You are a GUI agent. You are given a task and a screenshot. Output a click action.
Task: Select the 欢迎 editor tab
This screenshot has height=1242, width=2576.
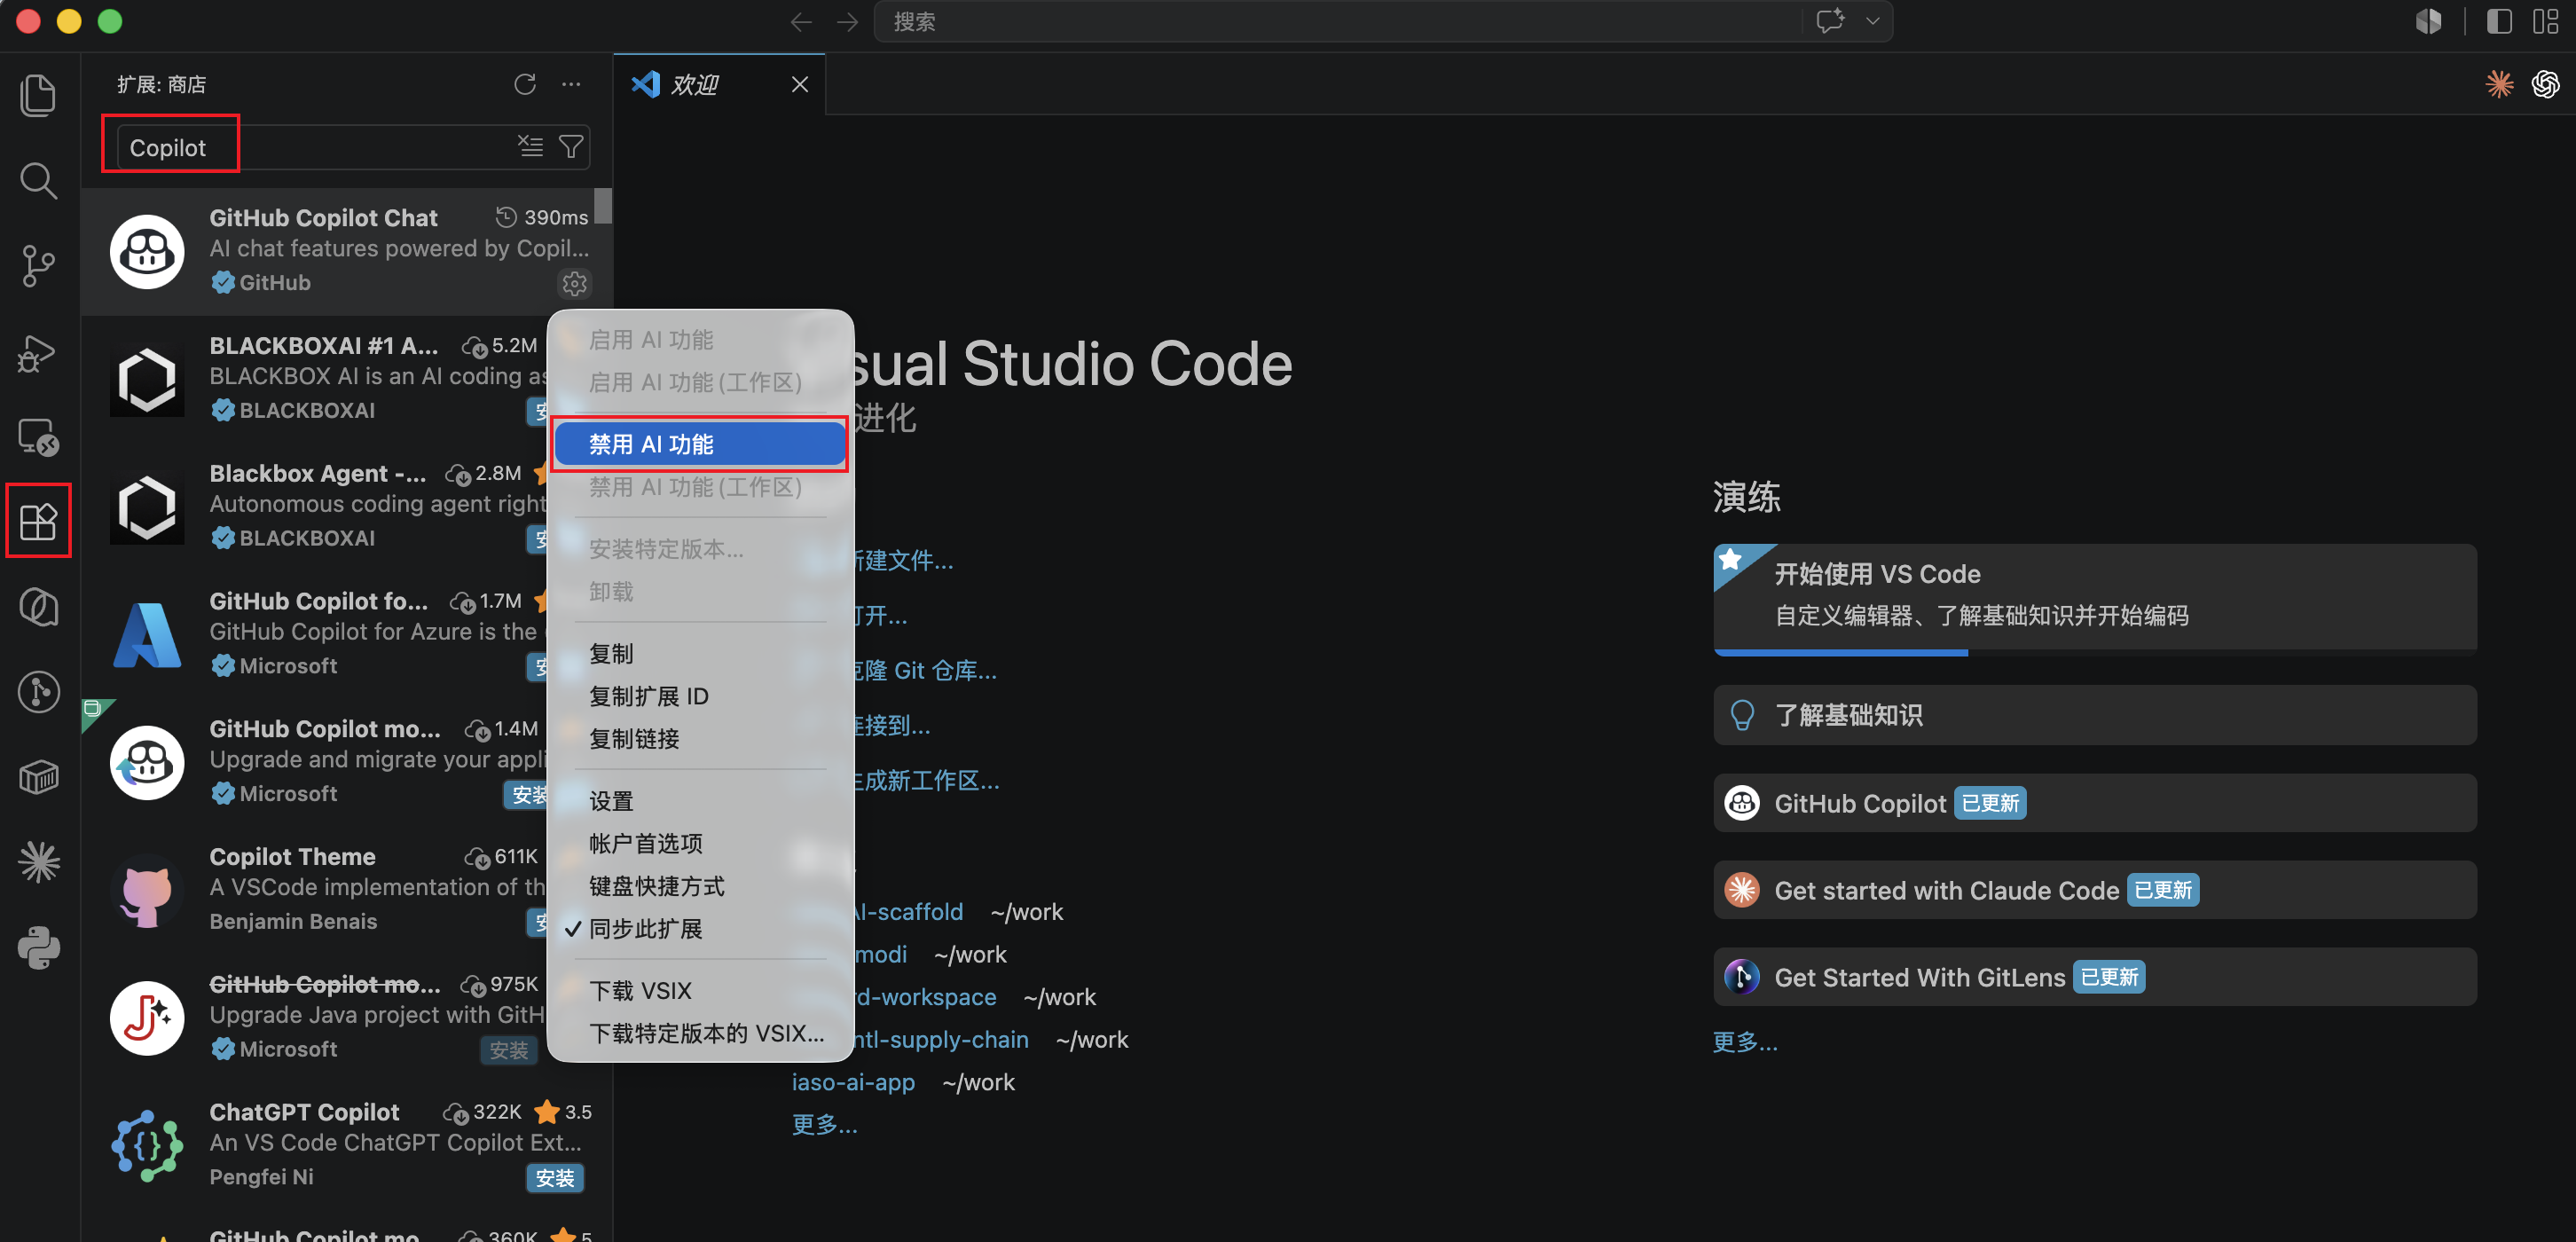719,84
